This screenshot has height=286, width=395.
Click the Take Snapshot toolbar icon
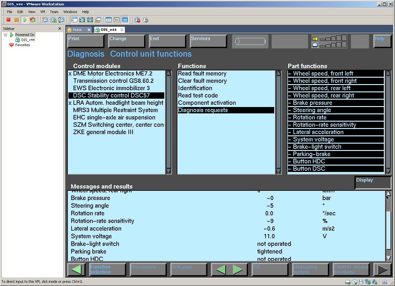45,20
